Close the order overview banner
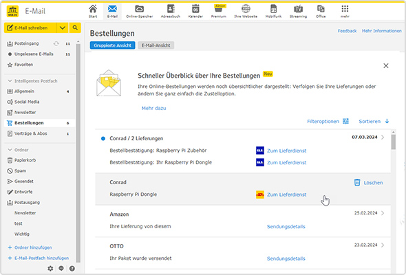406x275 pixels. pyautogui.click(x=386, y=66)
